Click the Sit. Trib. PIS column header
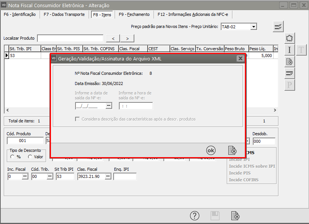This screenshot has width=309, height=224. point(69,49)
